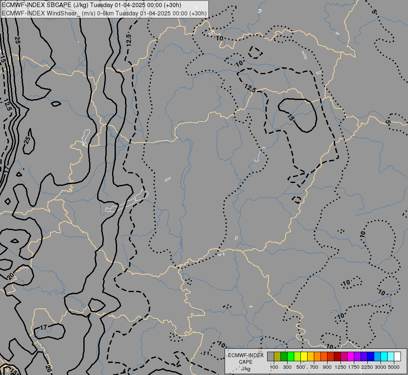Select the dark green legend swatch
Image resolution: width=408 pixels, height=375 pixels.
tap(284, 356)
